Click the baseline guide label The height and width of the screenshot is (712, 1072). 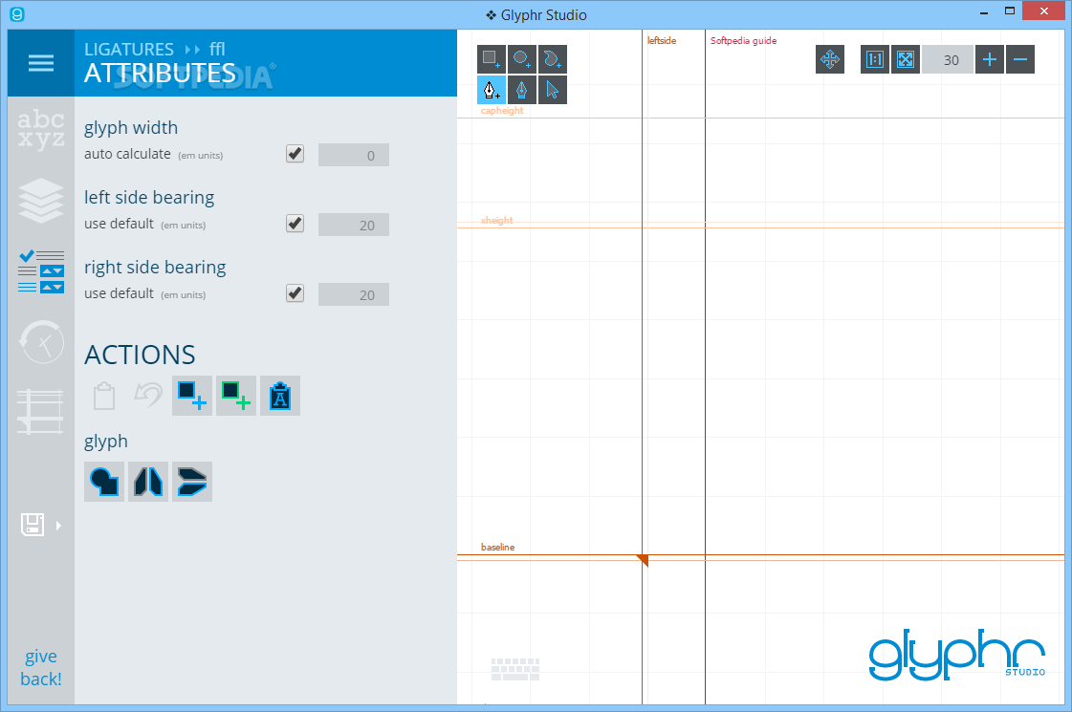coord(497,547)
